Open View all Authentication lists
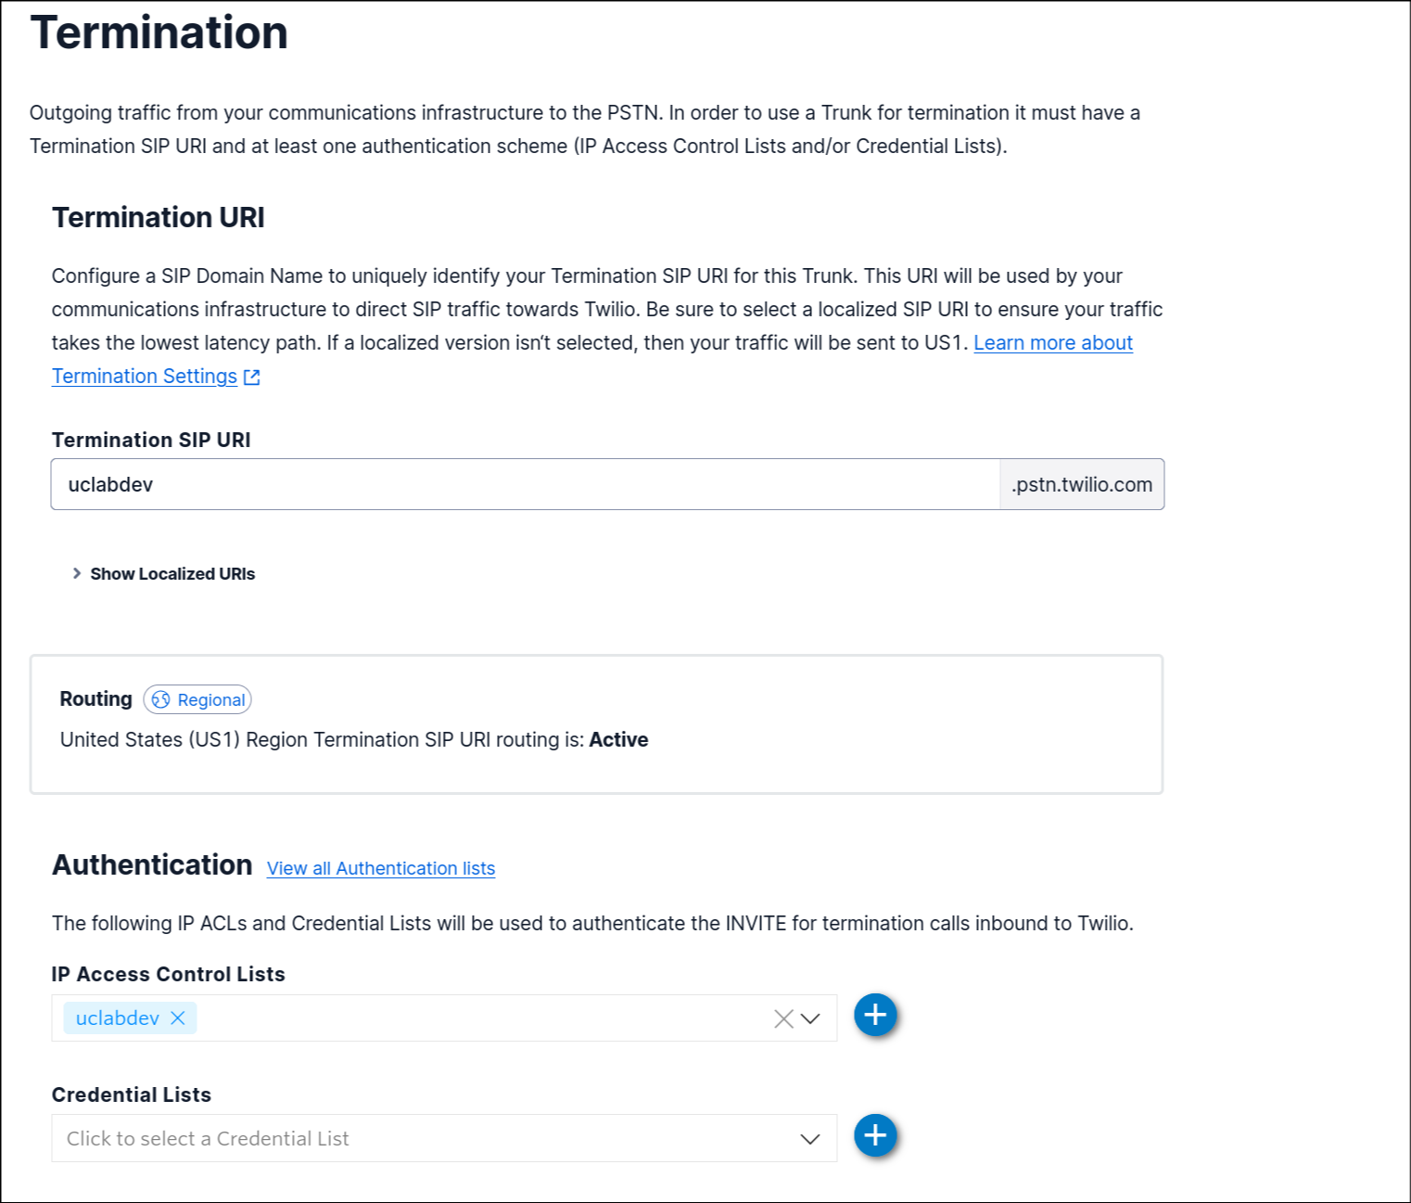Screen dimensions: 1411x1203 [380, 868]
